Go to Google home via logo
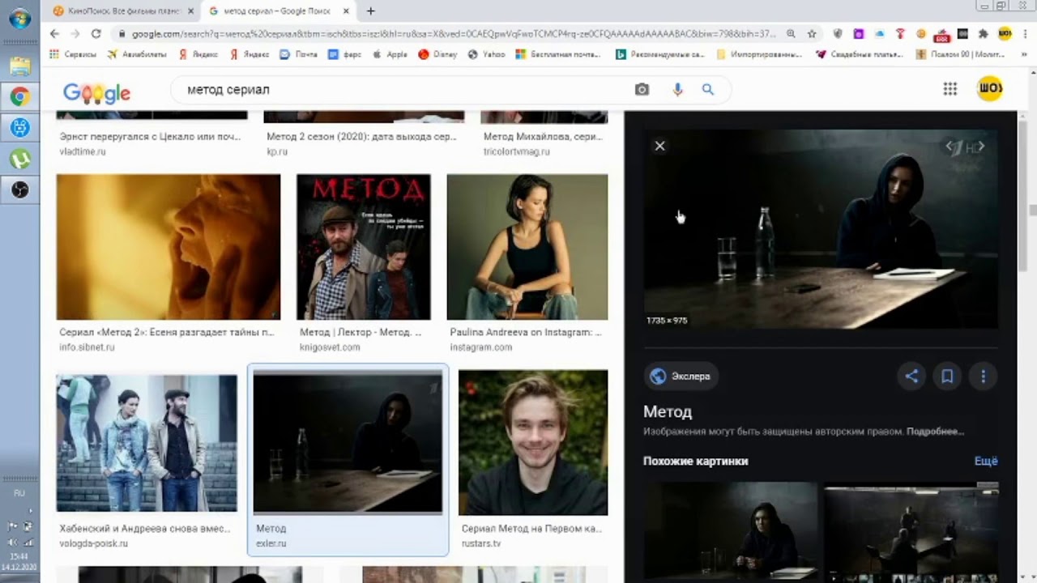 pyautogui.click(x=96, y=93)
